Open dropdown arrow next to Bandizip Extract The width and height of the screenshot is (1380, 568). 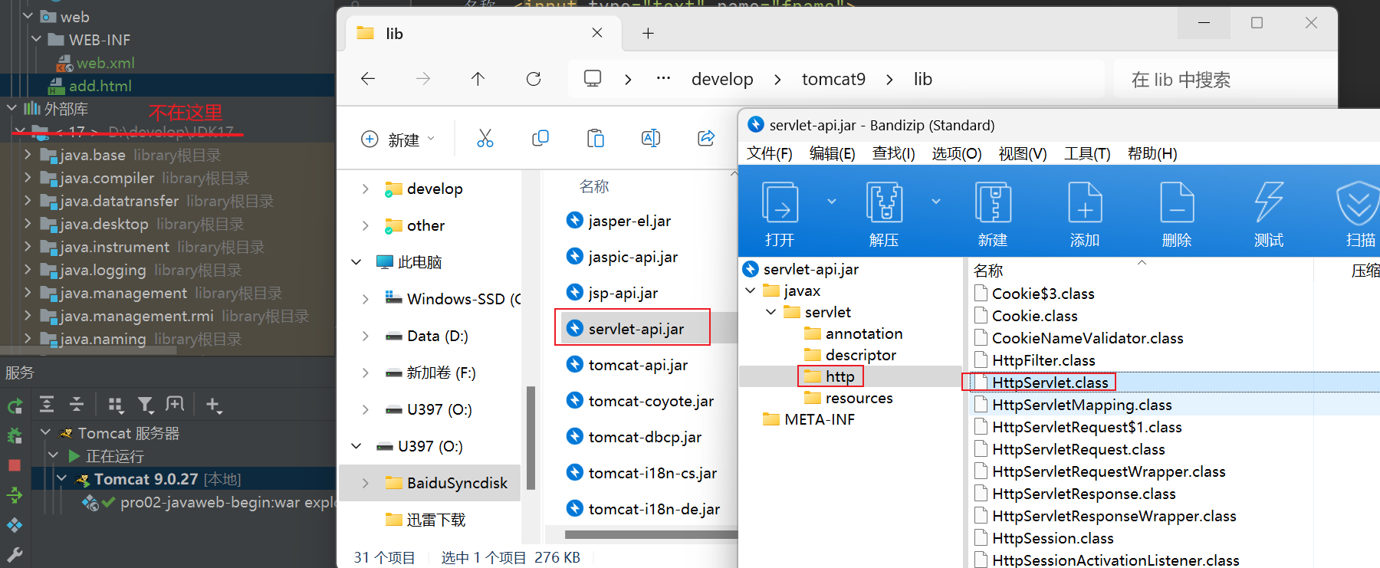(936, 202)
